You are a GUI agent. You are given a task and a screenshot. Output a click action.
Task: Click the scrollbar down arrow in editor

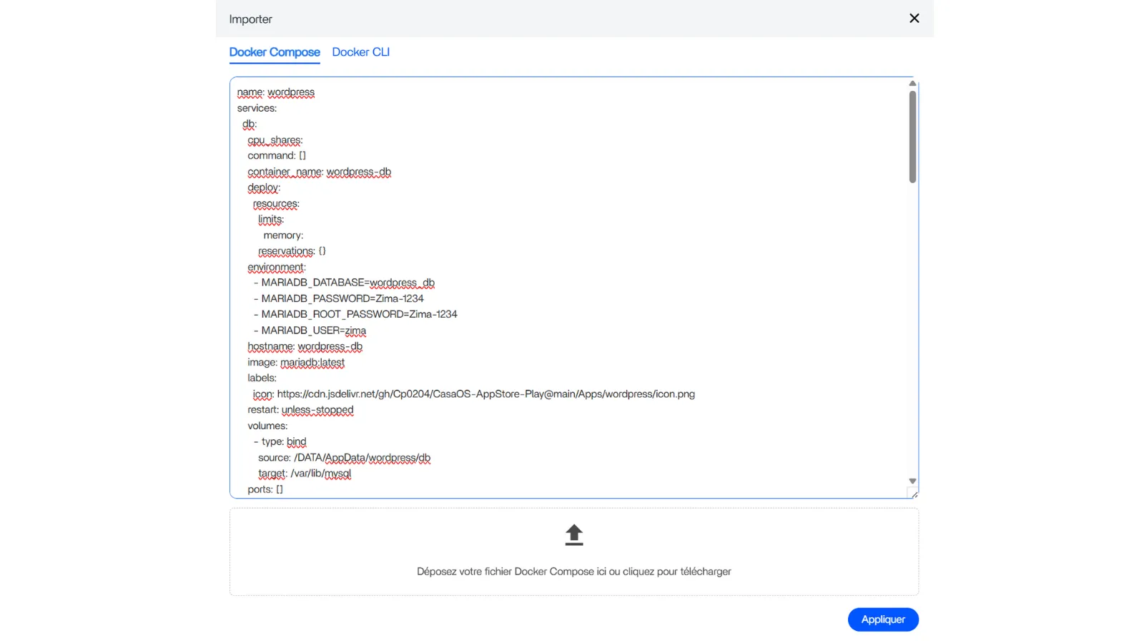coord(912,481)
